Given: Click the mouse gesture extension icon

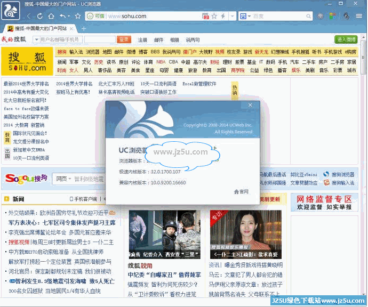Looking at the screenshot, I should [x=346, y=16].
